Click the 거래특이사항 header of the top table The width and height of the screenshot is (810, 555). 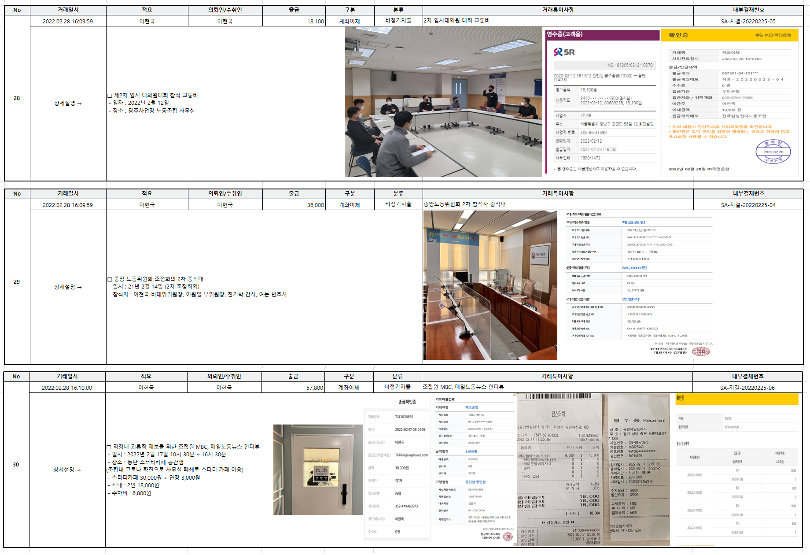[x=558, y=10]
